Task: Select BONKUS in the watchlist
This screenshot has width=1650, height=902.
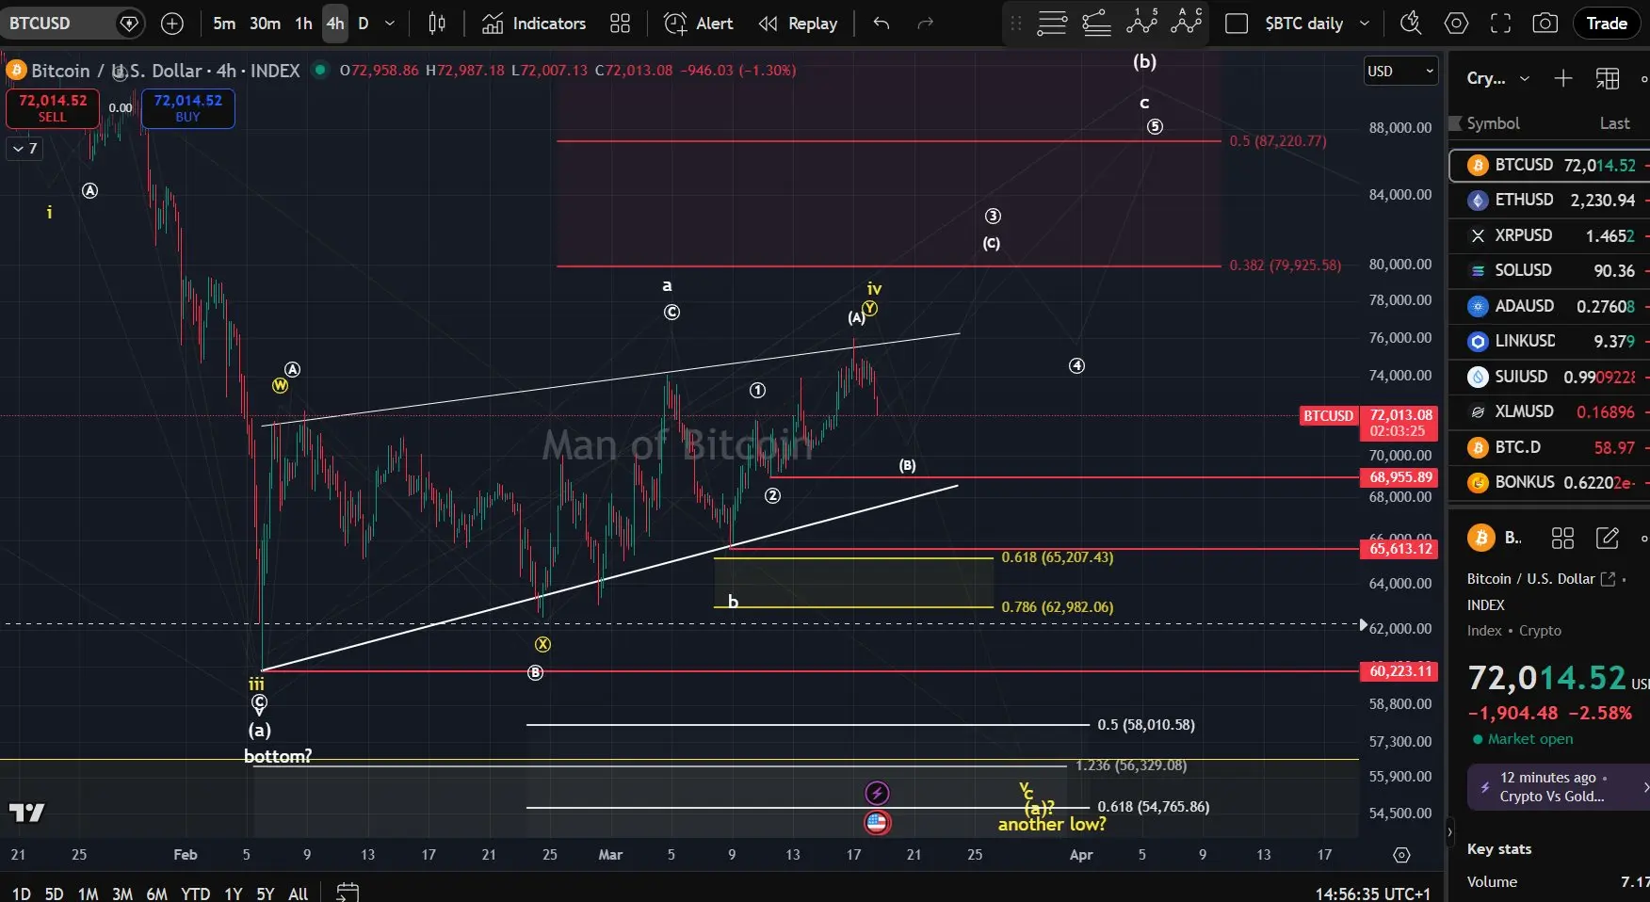Action: tap(1549, 482)
